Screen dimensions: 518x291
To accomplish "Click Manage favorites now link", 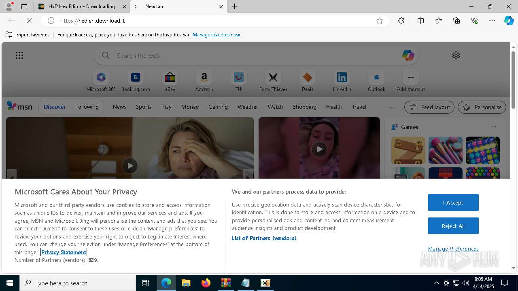I will 216,35.
